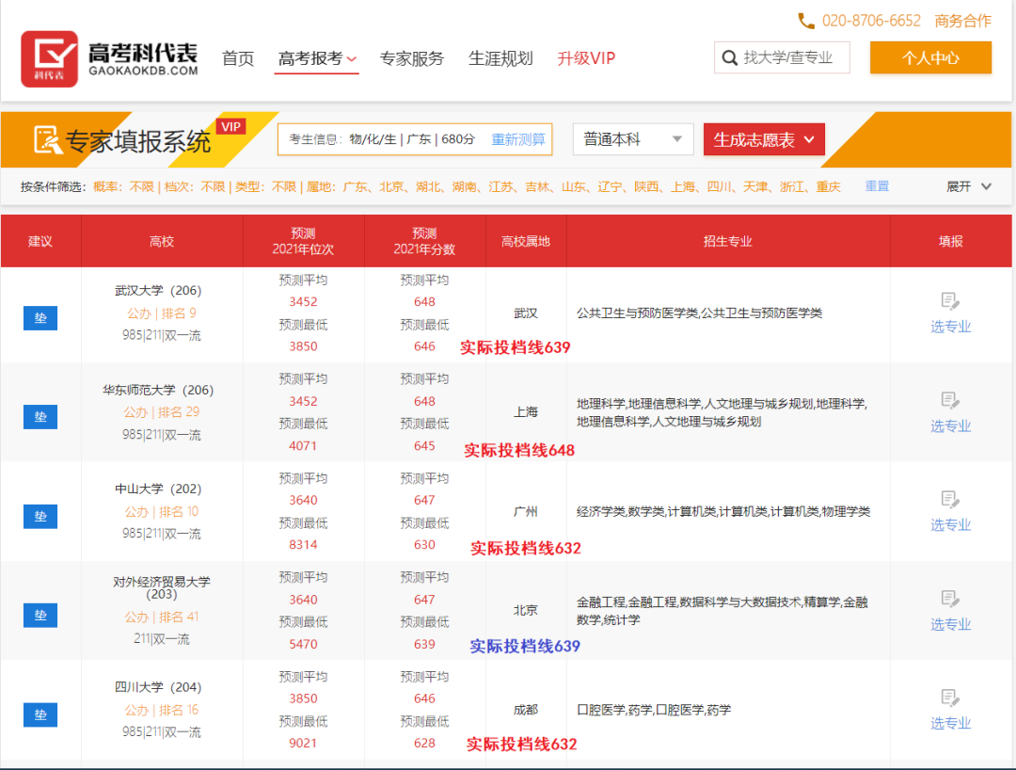Image resolution: width=1016 pixels, height=770 pixels.
Task: Click the blue 垫 tag for 华东师范大学
Action: [x=40, y=417]
